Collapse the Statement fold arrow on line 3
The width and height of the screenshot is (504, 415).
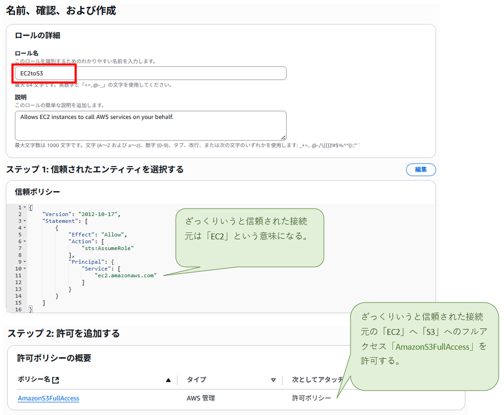pyautogui.click(x=24, y=221)
